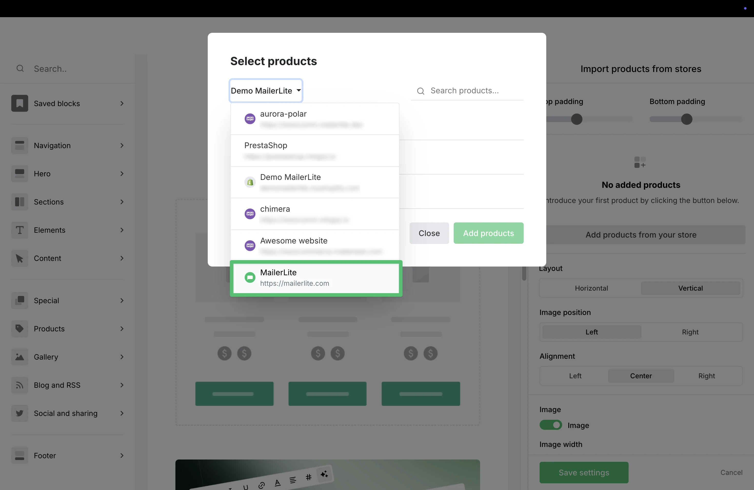This screenshot has height=490, width=754.
Task: Open the Demo MailerLite store dropdown
Action: pos(266,91)
